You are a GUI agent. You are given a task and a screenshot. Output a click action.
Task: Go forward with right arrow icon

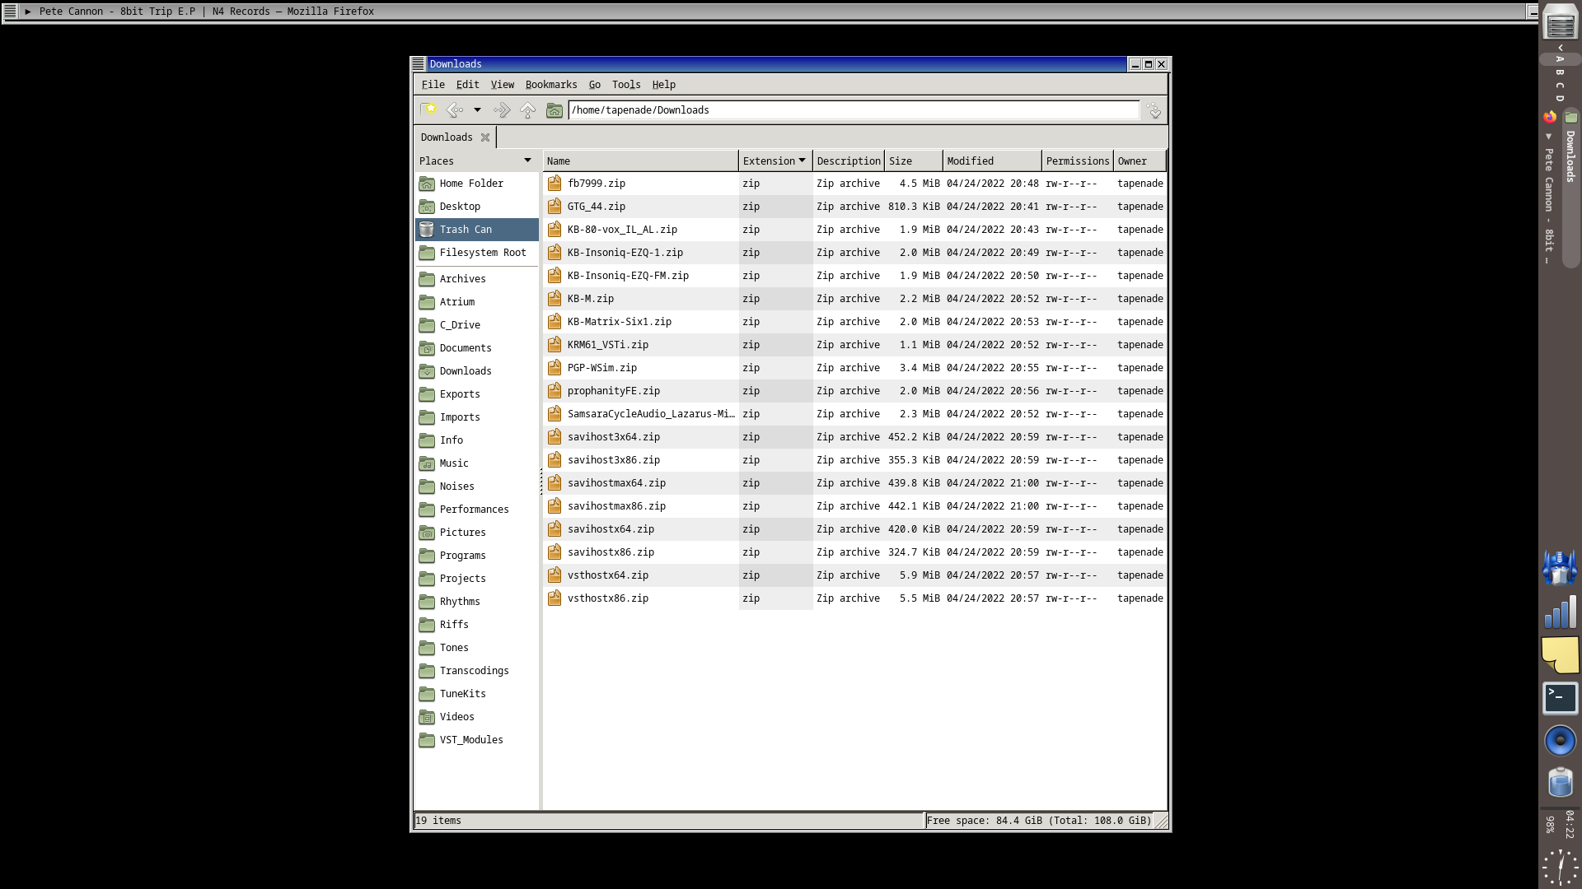501,109
